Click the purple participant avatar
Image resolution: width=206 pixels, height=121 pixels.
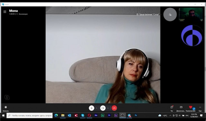click(192, 35)
